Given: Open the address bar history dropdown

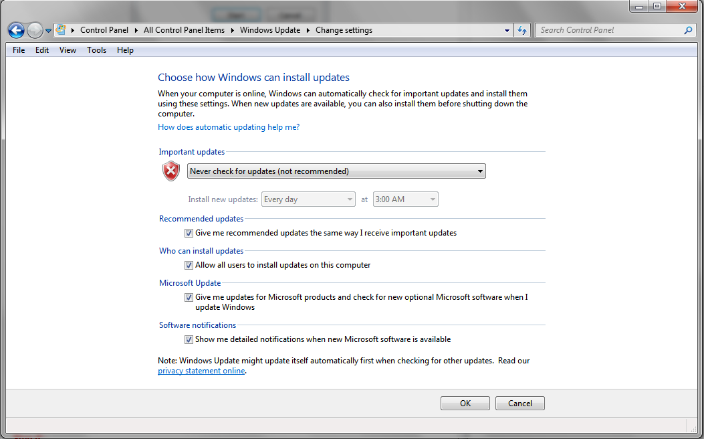Looking at the screenshot, I should click(507, 31).
